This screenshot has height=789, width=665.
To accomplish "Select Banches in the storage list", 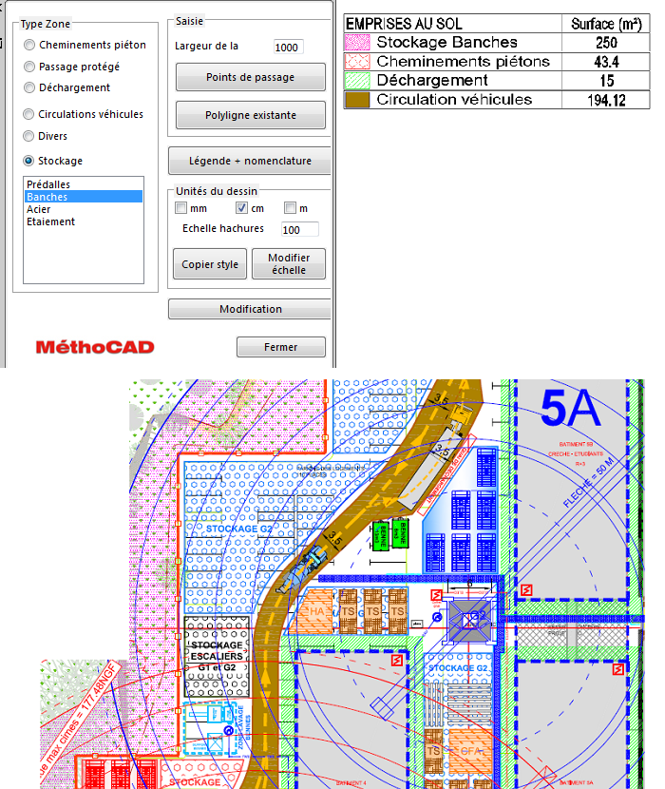I will click(83, 197).
